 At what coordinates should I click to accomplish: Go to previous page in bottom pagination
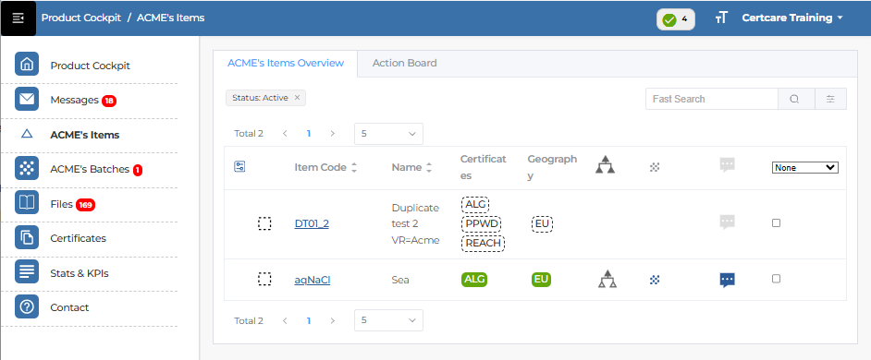[x=285, y=320]
